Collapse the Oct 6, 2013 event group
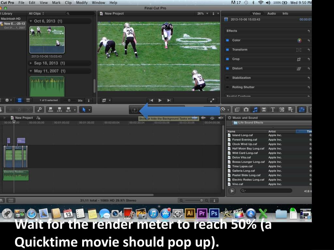 tap(31, 21)
